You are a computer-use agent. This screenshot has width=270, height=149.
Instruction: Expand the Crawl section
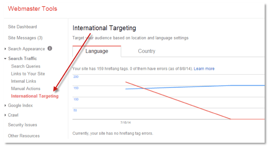13,115
